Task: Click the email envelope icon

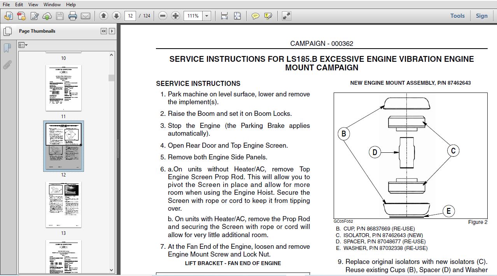Action: pyautogui.click(x=86, y=16)
